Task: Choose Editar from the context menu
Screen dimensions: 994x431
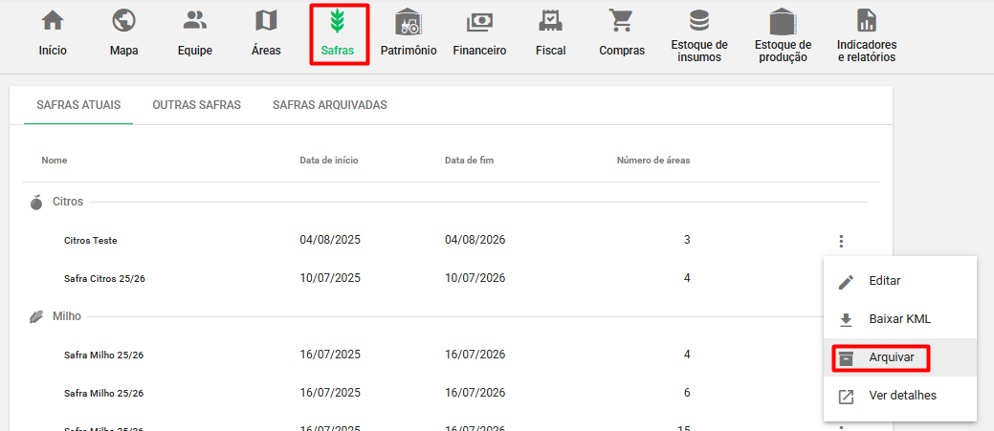Action: click(884, 281)
